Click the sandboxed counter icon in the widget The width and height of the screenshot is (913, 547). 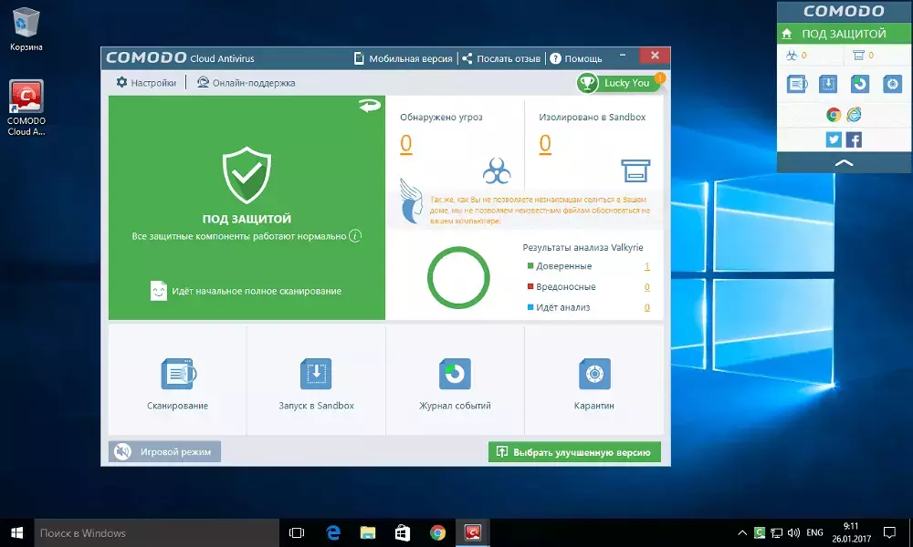pos(858,56)
